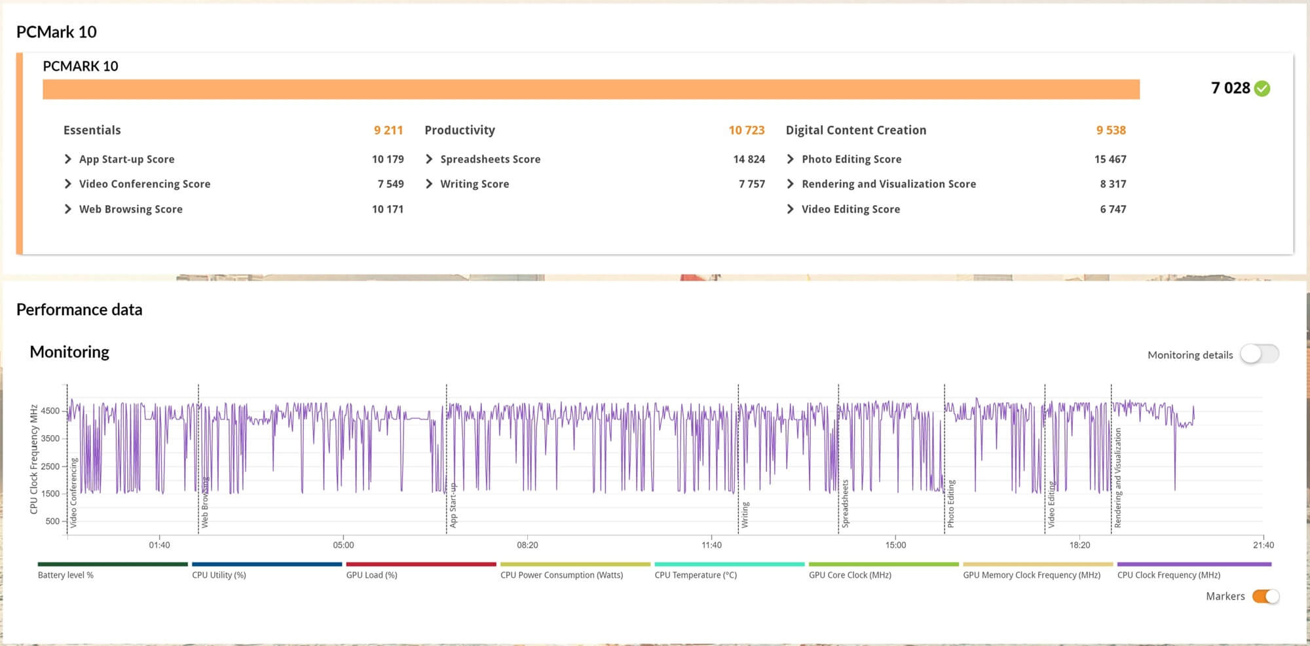
Task: Click the orange PCMark 10 score bar
Action: point(591,89)
